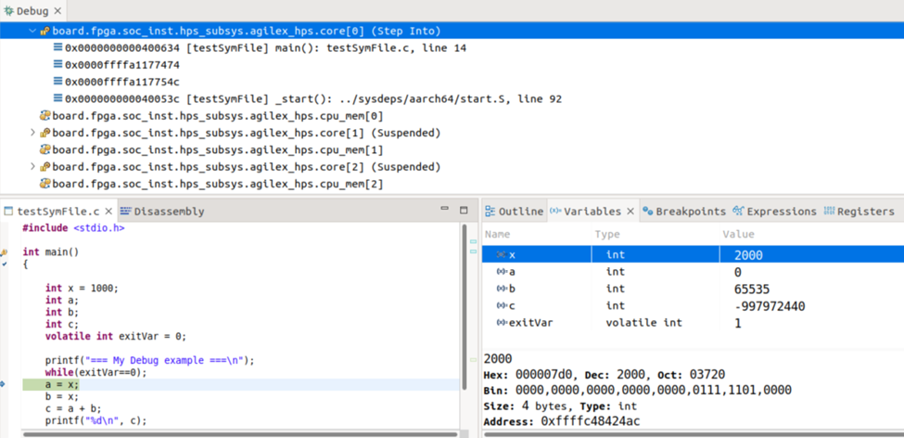904x438 pixels.
Task: Click the editor's vertical scrollbar
Action: click(464, 306)
